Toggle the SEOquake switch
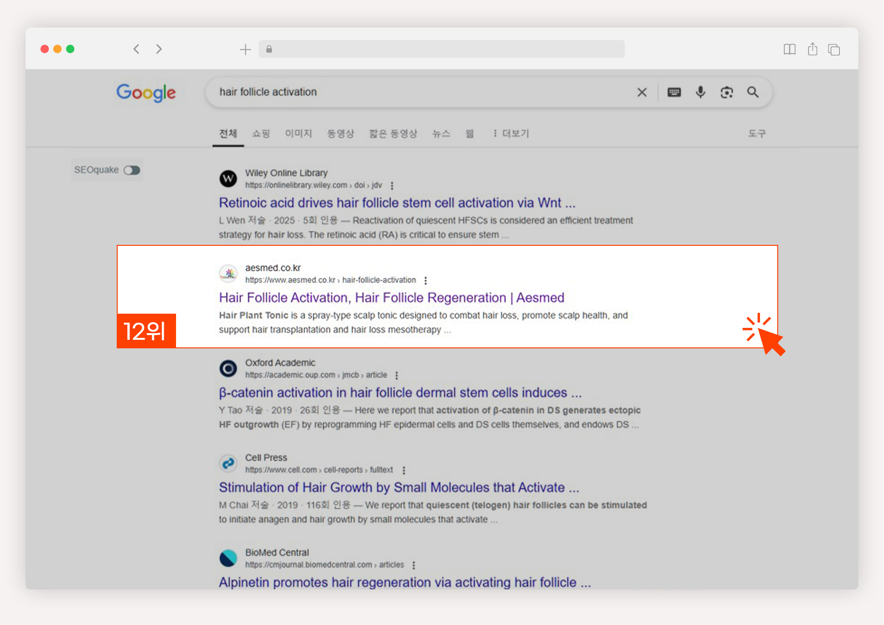Viewport: 884px width, 625px height. [x=132, y=170]
